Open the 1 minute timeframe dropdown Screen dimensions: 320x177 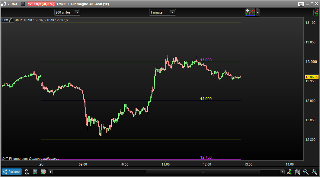[162, 12]
